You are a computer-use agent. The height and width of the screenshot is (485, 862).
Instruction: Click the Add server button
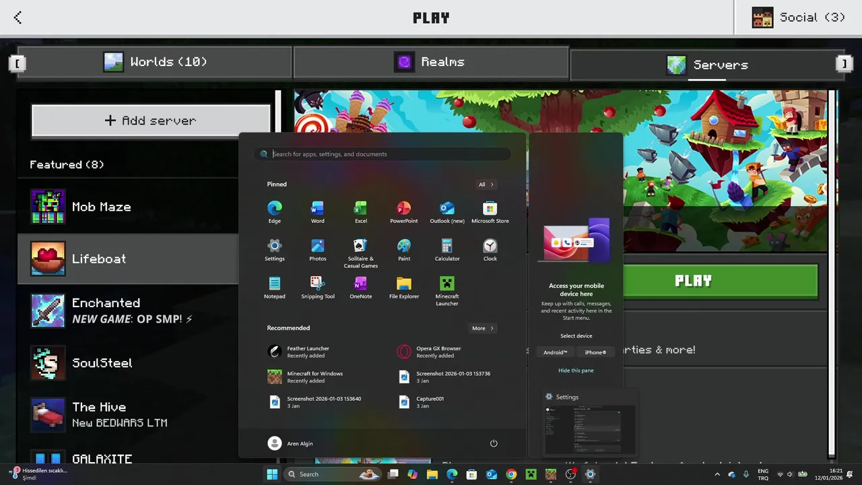[151, 121]
